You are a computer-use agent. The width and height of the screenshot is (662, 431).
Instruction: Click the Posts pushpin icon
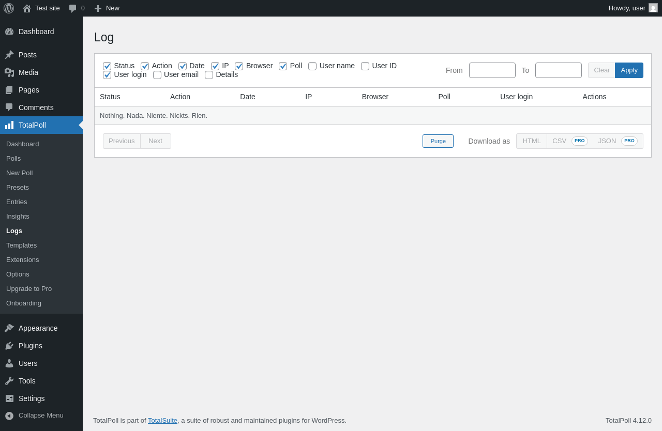point(9,55)
